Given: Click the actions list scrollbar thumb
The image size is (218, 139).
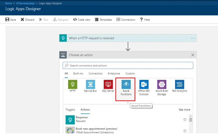Looking at the screenshot, I should point(190,120).
